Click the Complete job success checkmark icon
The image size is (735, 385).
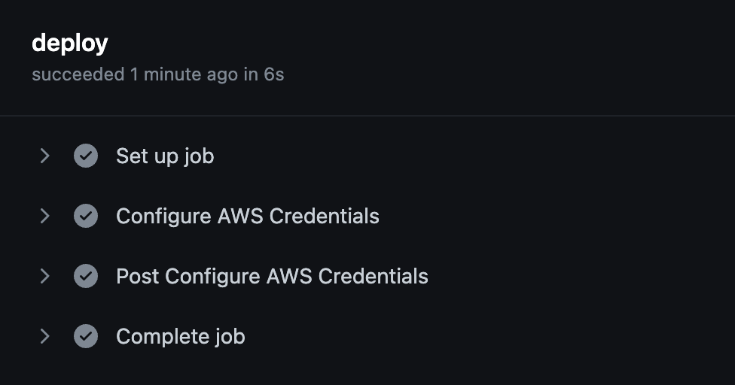pos(86,336)
